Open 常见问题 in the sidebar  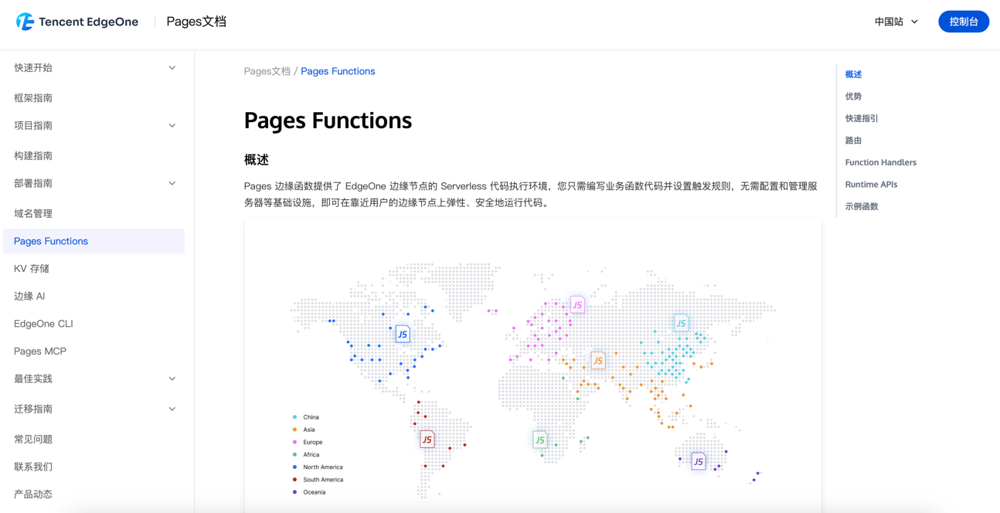point(33,439)
